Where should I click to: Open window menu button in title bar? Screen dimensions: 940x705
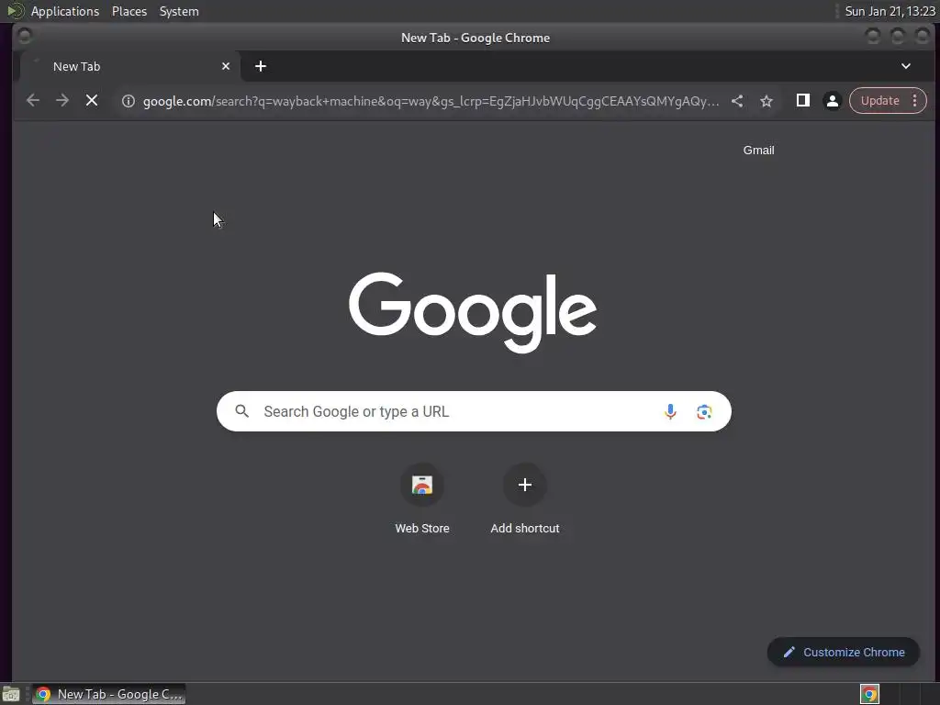[25, 37]
